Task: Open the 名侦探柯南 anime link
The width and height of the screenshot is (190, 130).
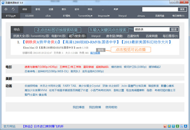Action: pyautogui.click(x=31, y=86)
